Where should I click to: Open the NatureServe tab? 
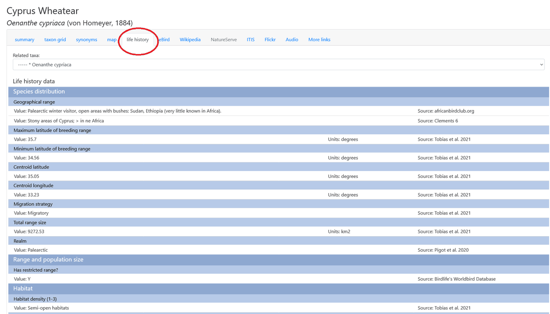tap(224, 40)
